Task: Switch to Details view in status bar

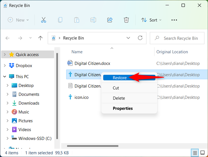Action: tap(195, 153)
